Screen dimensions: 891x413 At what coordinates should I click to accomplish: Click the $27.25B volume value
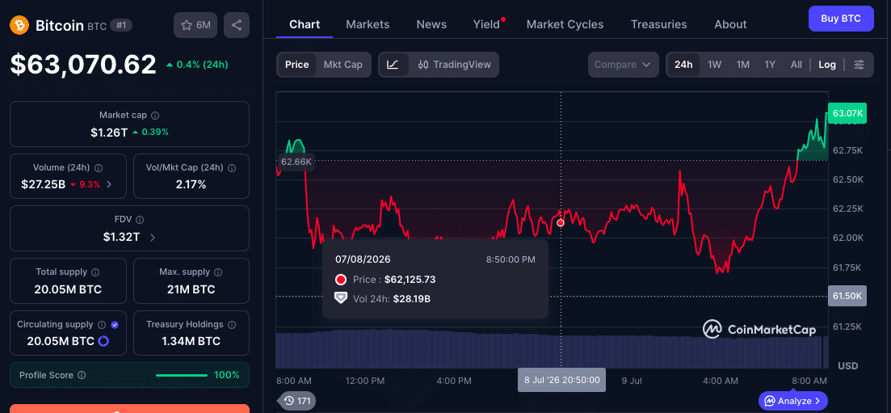pyautogui.click(x=43, y=184)
